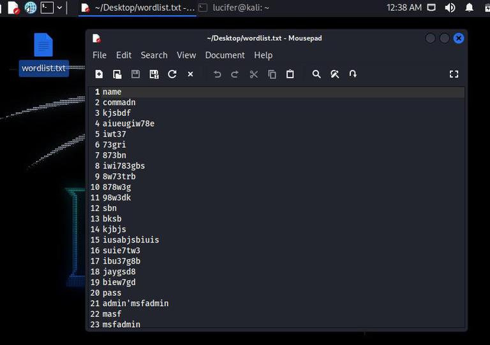Image resolution: width=490 pixels, height=345 pixels.
Task: Click the Mousepad icon in the title bar
Action: pyautogui.click(x=96, y=38)
